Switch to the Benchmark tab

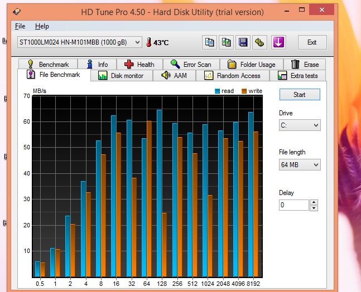[x=48, y=64]
